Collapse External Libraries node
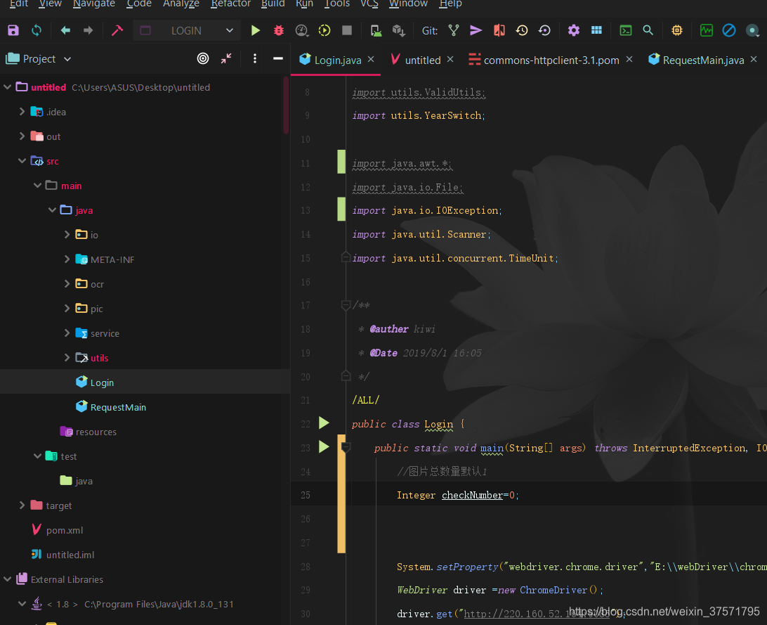 7,579
